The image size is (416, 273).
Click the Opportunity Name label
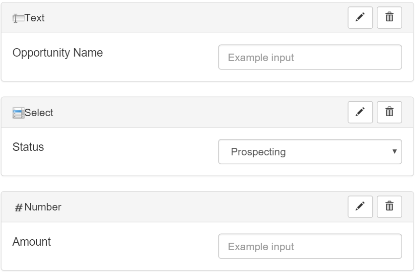click(x=58, y=53)
